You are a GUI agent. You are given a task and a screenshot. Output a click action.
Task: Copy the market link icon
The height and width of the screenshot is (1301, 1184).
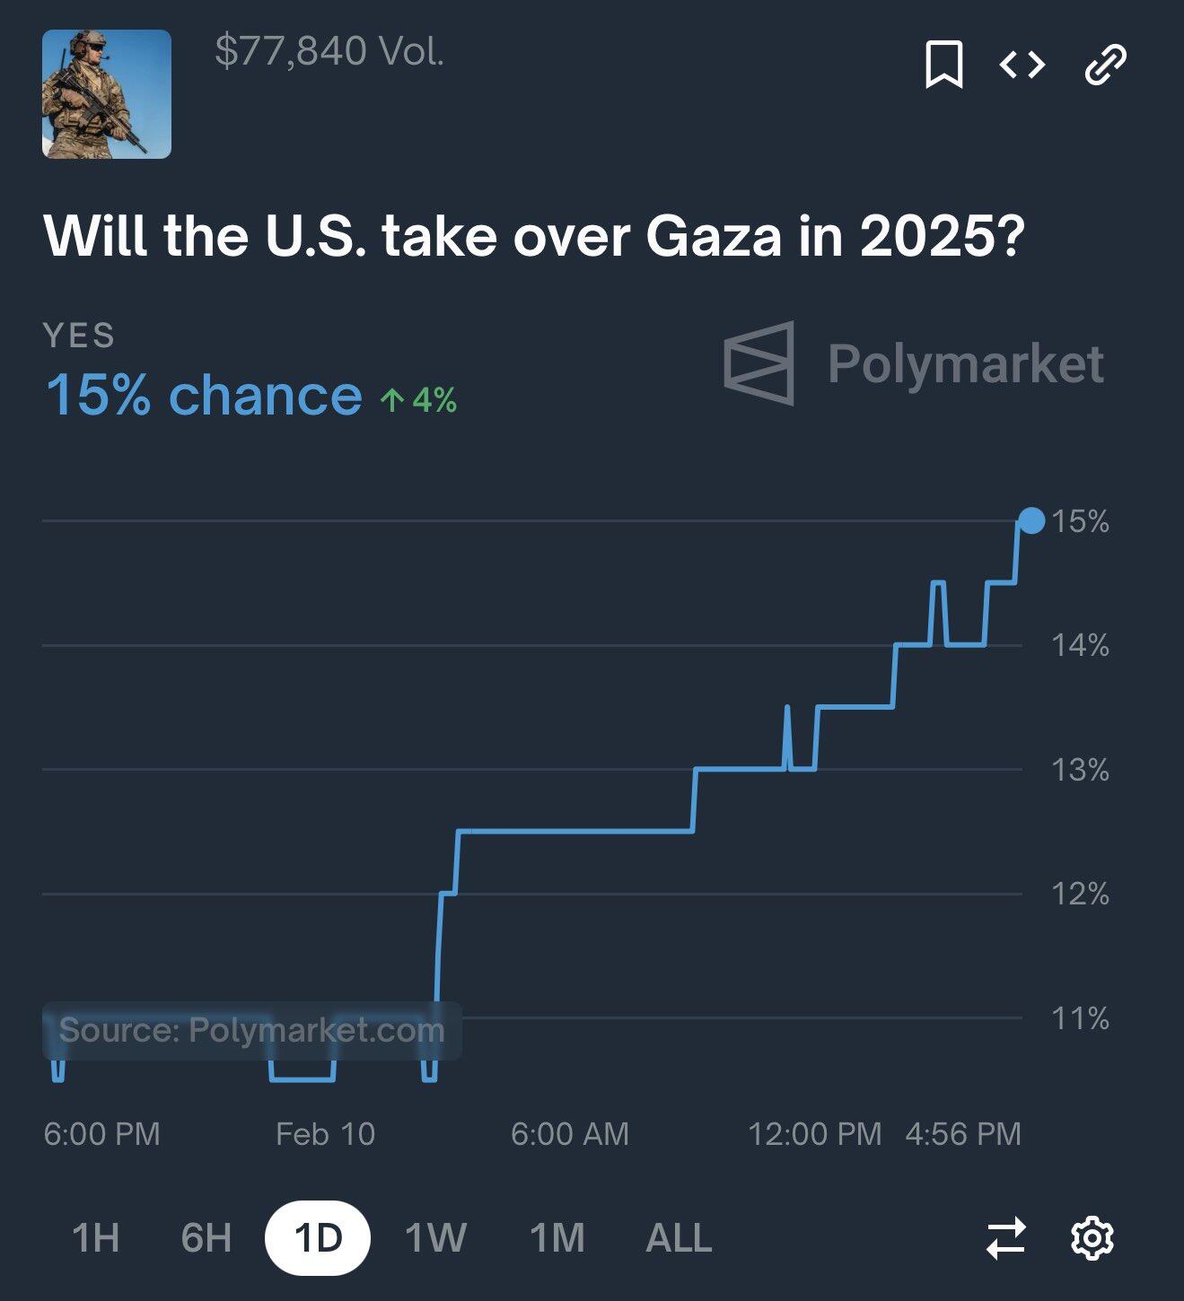pos(1105,65)
